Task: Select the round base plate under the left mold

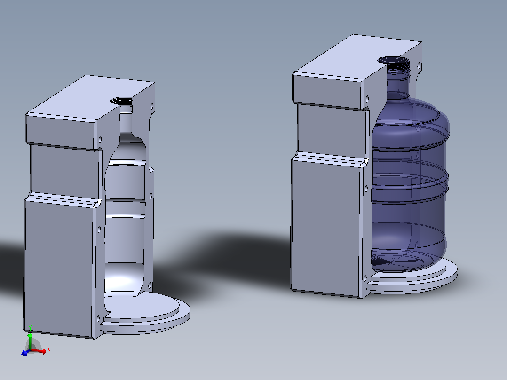Action: point(145,313)
